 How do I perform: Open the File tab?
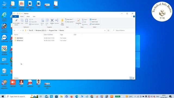pos(15,16)
